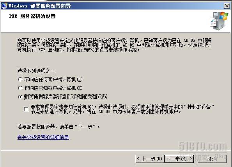
Task: Click checkbox description text mentioning 挂起的设备
Action: pos(122,109)
